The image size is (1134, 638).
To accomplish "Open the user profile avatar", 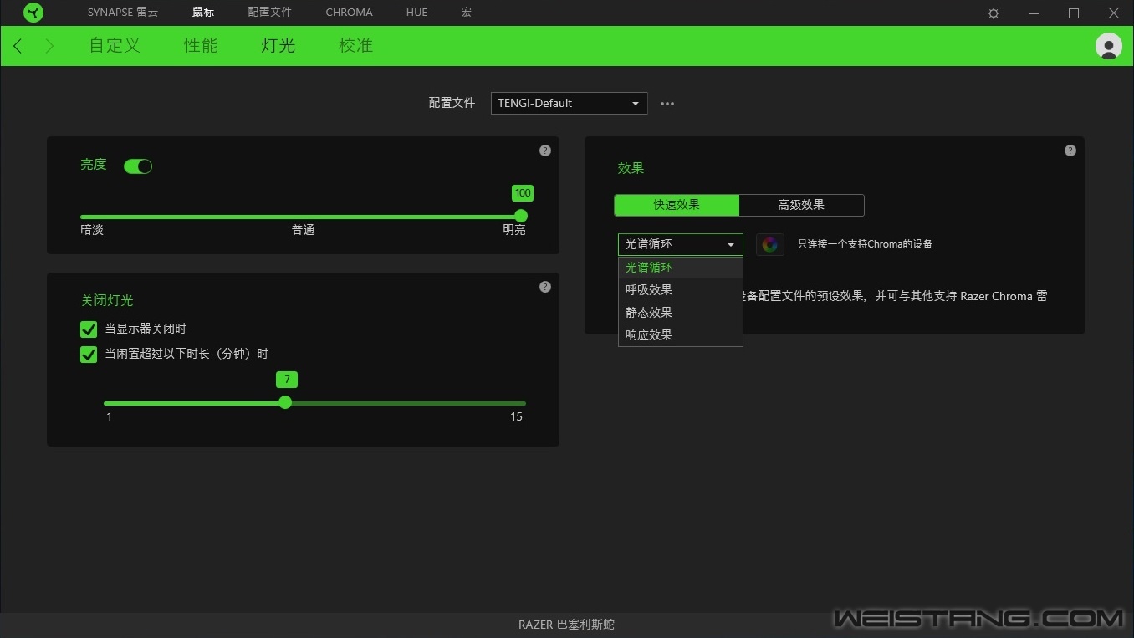I will click(x=1109, y=46).
